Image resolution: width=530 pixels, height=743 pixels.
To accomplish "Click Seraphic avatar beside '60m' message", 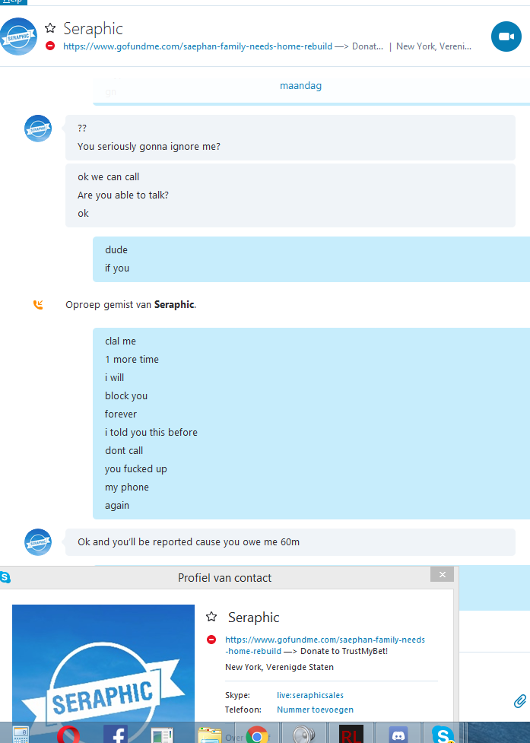I will [38, 542].
